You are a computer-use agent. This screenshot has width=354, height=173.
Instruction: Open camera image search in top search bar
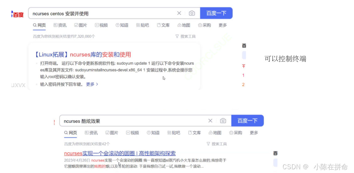[x=192, y=13]
